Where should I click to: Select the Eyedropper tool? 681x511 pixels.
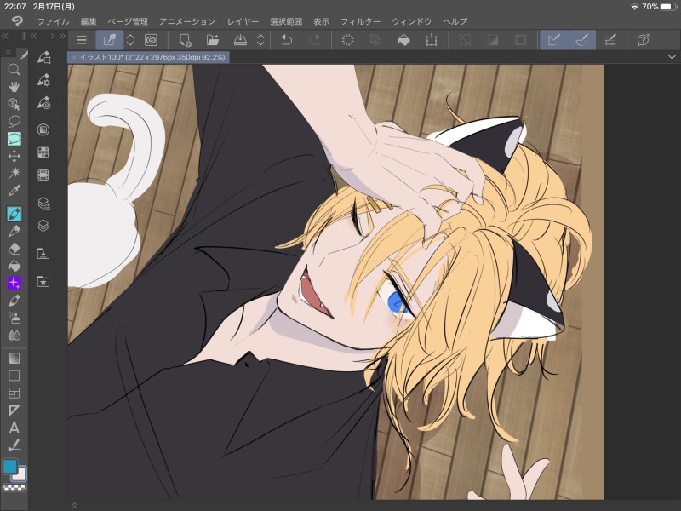(14, 191)
